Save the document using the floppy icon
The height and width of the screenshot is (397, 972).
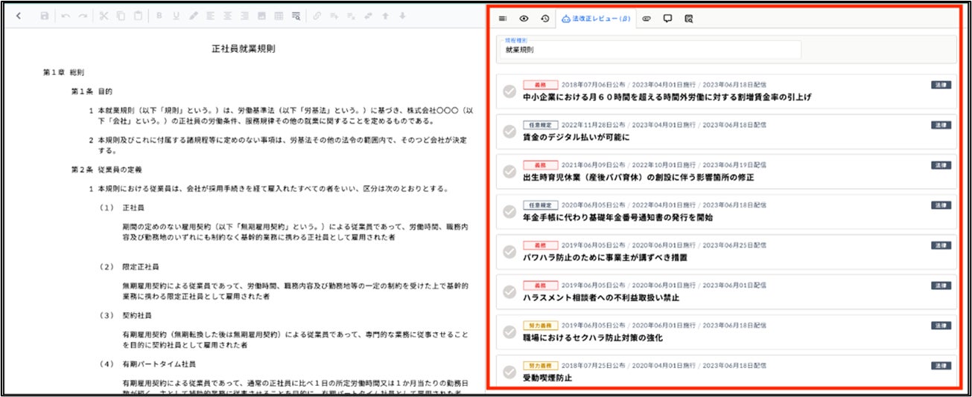pyautogui.click(x=45, y=16)
